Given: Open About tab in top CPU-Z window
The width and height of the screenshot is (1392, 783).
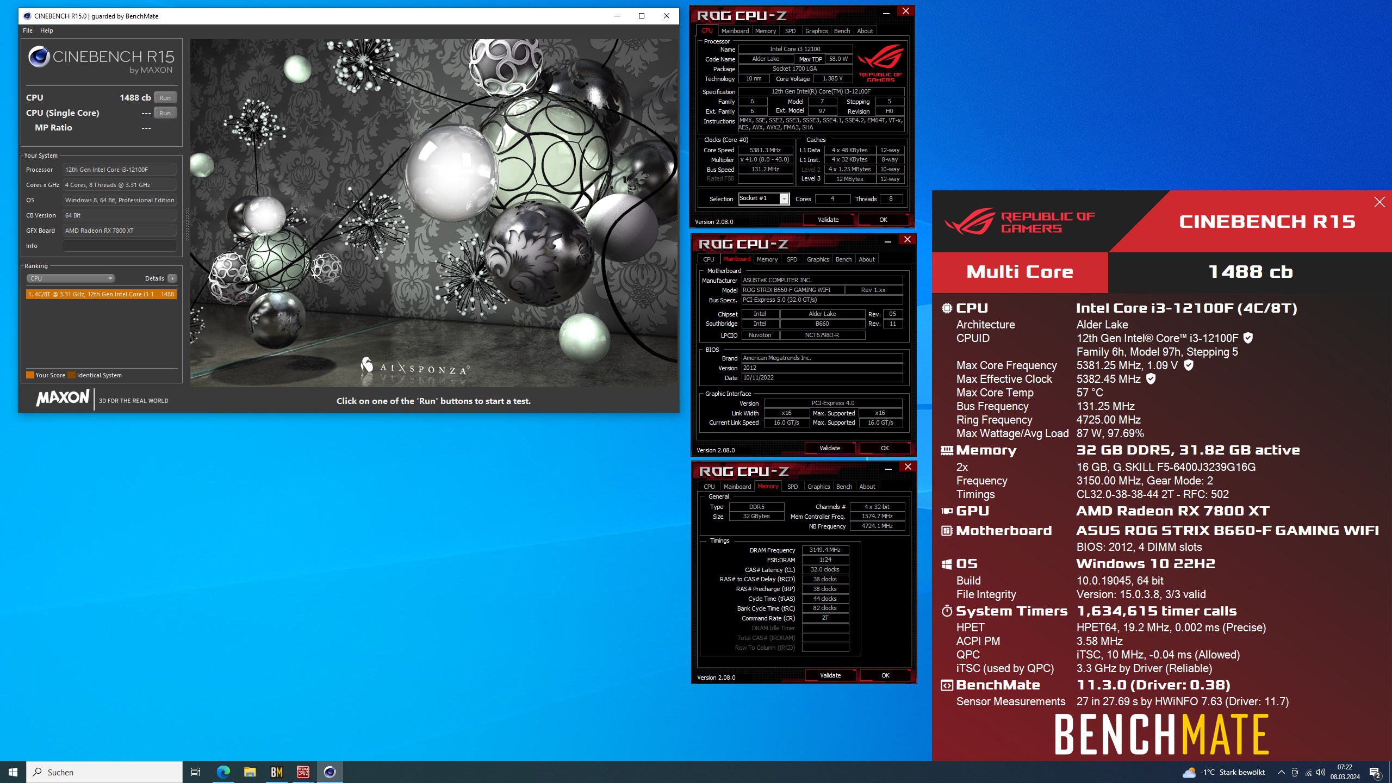Looking at the screenshot, I should tap(865, 31).
